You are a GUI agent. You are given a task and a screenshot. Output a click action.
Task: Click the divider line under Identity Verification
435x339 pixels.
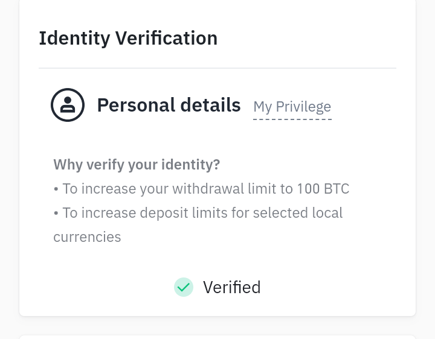(217, 68)
